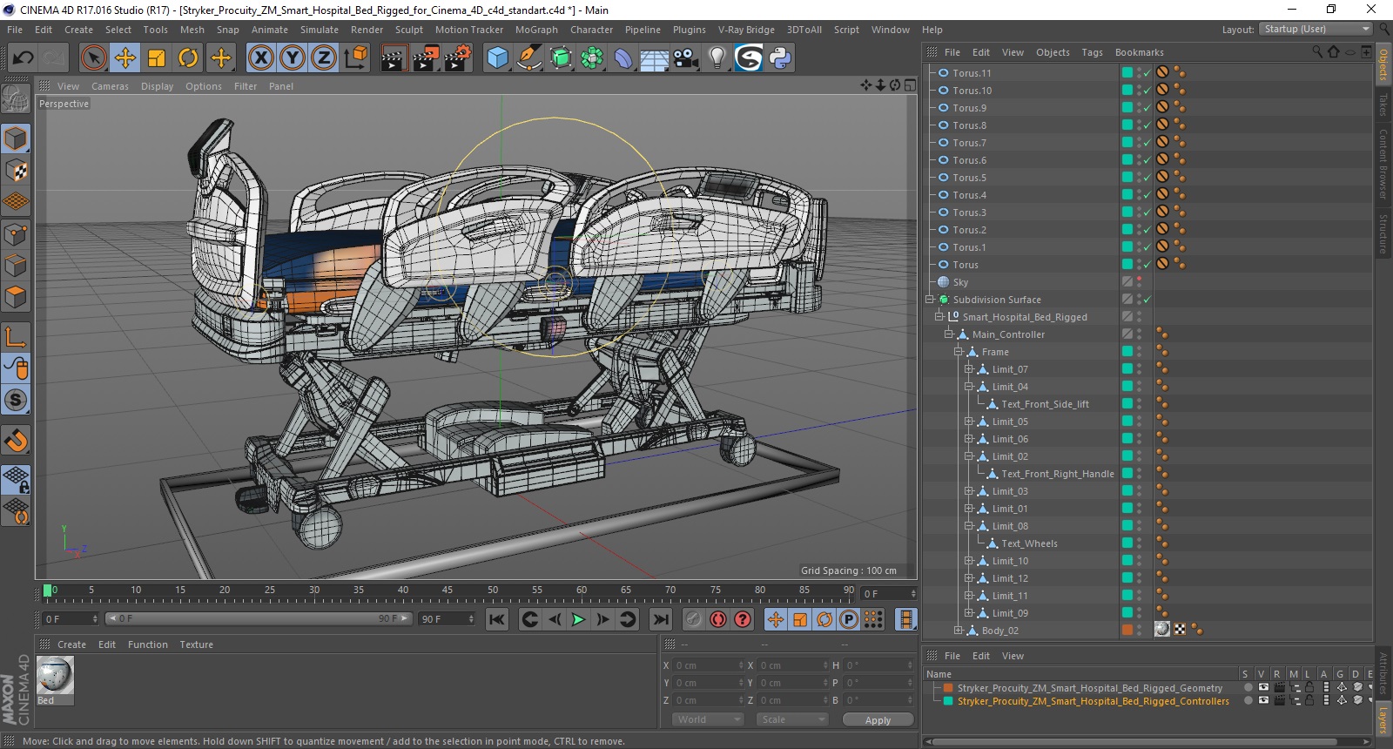The image size is (1393, 749).
Task: Toggle Subdivision Surface enable checkmark
Action: pyautogui.click(x=1147, y=300)
